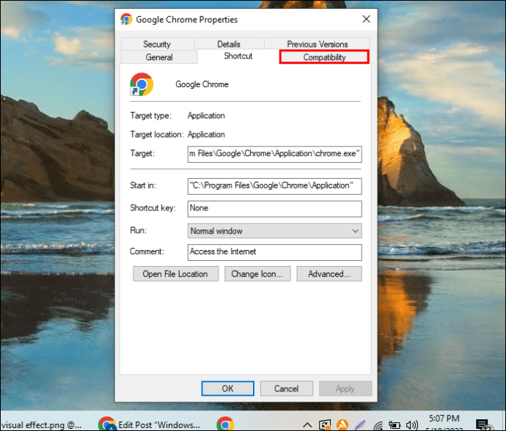Click the Open File Location button
The image size is (506, 431).
tap(175, 274)
